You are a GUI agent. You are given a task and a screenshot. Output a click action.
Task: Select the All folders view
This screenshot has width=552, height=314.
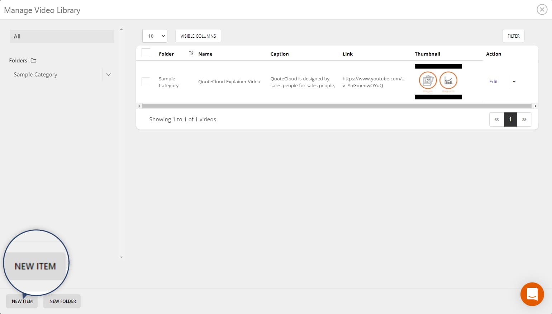(62, 36)
